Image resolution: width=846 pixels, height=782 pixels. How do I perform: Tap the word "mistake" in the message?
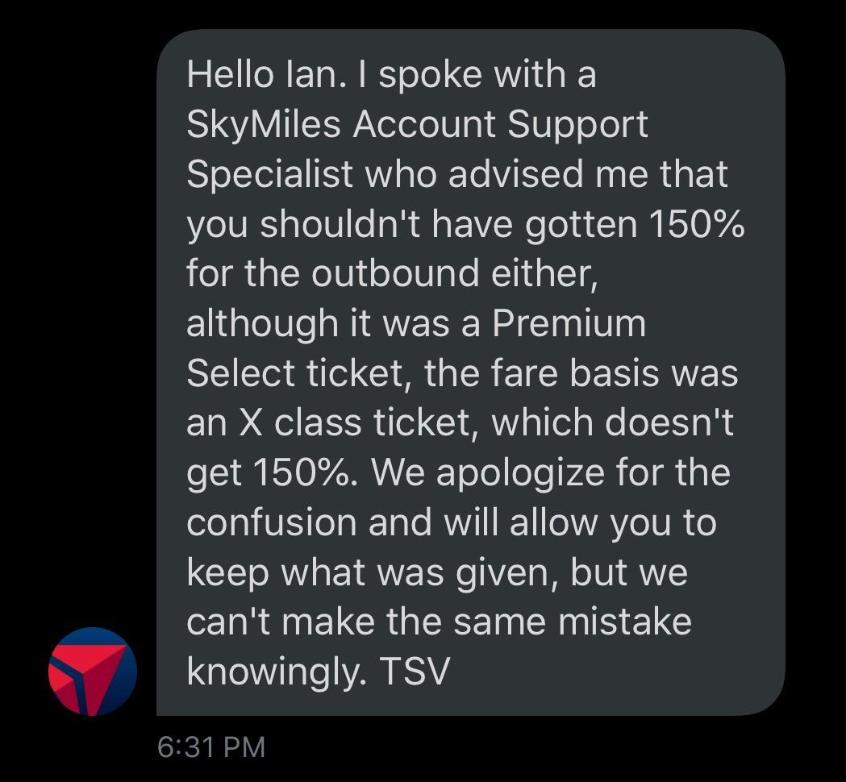coord(625,622)
